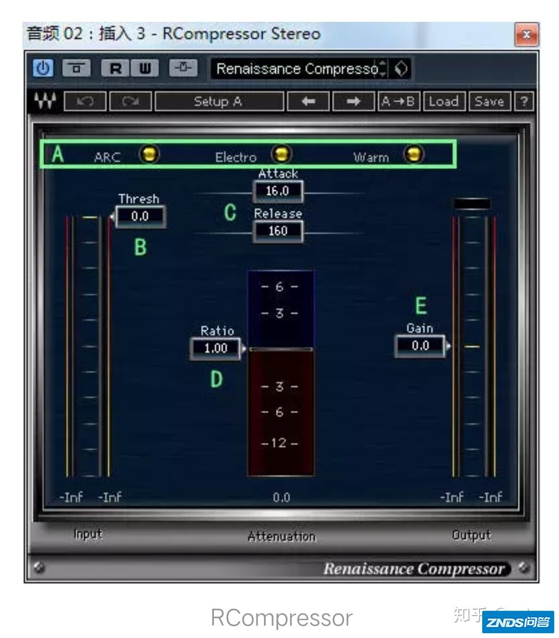The image size is (559, 638).
Task: Select the Ratio value field 1.00
Action: [216, 348]
